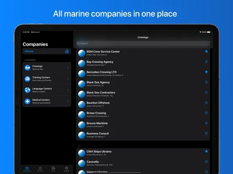Image resolution: width=233 pixels, height=174 pixels.
Task: Open Language Centers category label
Action: point(42,89)
